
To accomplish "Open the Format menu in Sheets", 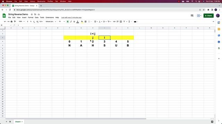I will coord(31,18).
